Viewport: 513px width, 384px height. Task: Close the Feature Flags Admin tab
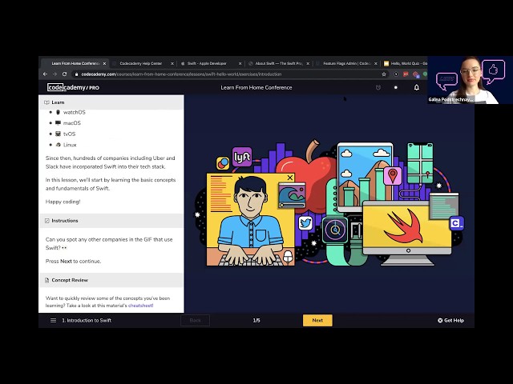point(376,63)
